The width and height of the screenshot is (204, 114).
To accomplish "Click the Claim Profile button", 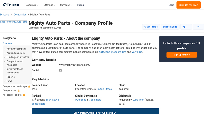I will click(151, 27).
